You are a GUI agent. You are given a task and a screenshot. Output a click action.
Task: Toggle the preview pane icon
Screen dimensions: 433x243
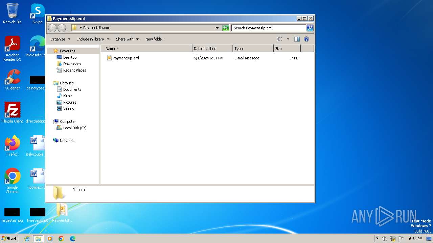click(297, 39)
